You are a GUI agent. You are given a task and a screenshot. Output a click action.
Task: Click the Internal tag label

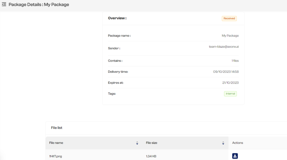230,94
